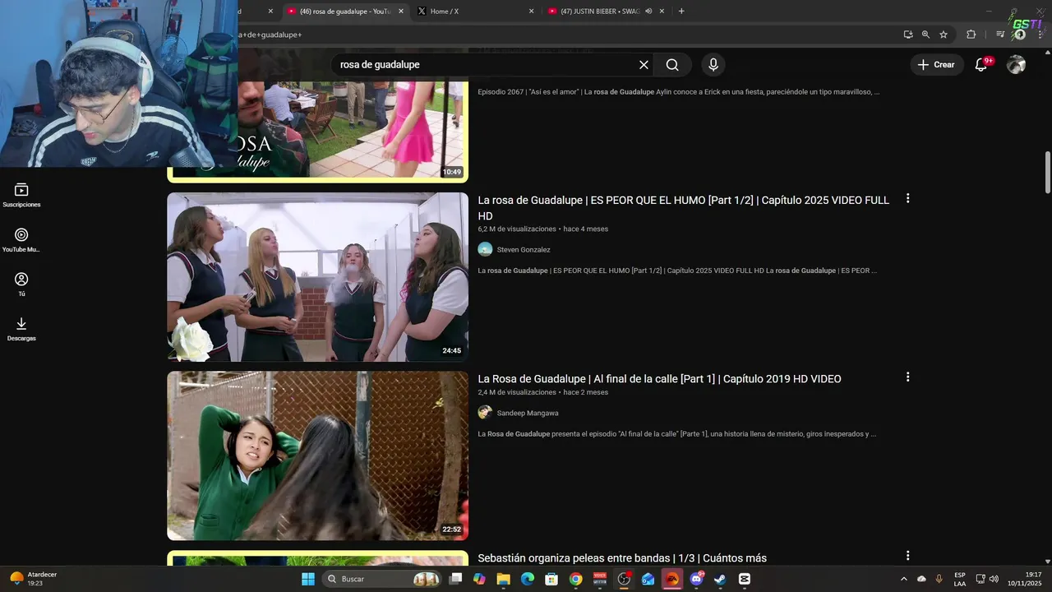1052x592 pixels.
Task: Open the browser extensions puzzle icon
Action: click(x=971, y=35)
